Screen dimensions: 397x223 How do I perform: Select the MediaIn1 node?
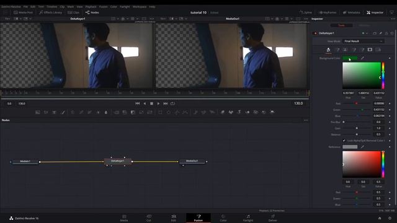25,161
